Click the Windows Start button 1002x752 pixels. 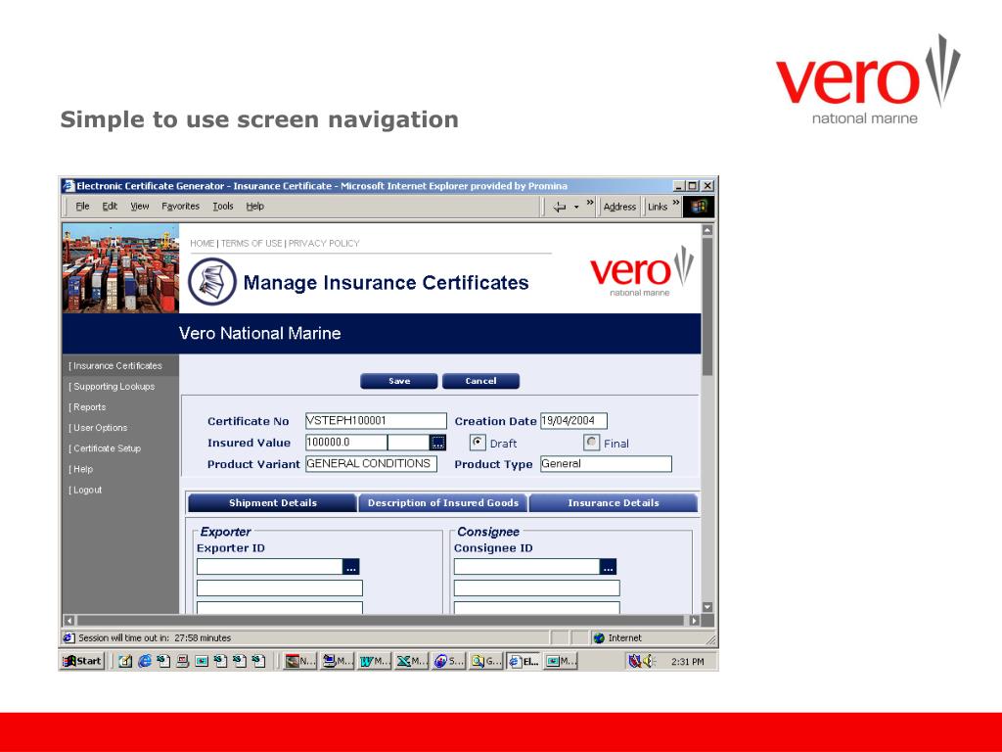tap(82, 661)
